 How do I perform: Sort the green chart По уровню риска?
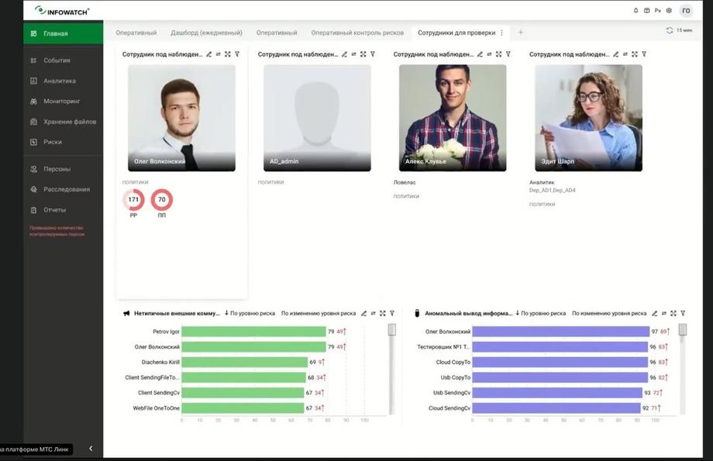[x=250, y=313]
